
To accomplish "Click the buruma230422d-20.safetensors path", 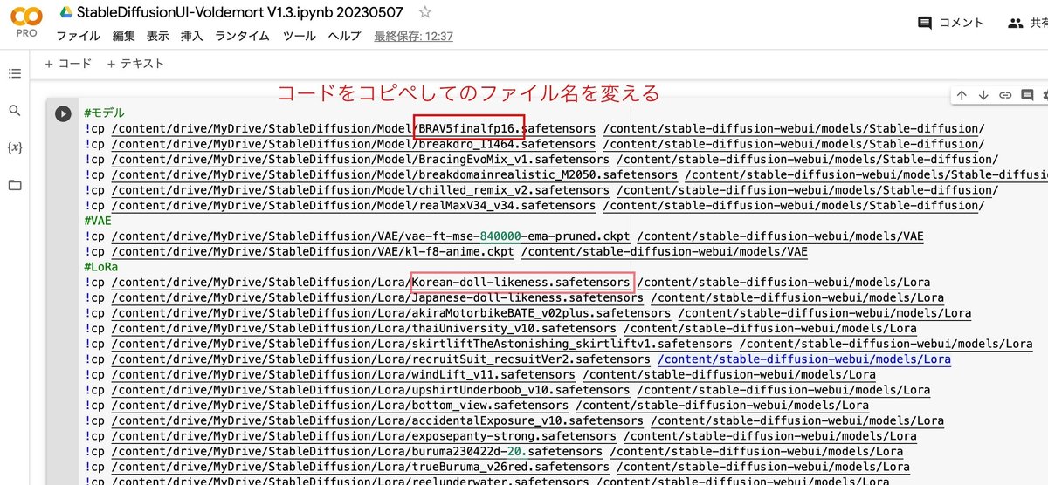I will click(357, 451).
